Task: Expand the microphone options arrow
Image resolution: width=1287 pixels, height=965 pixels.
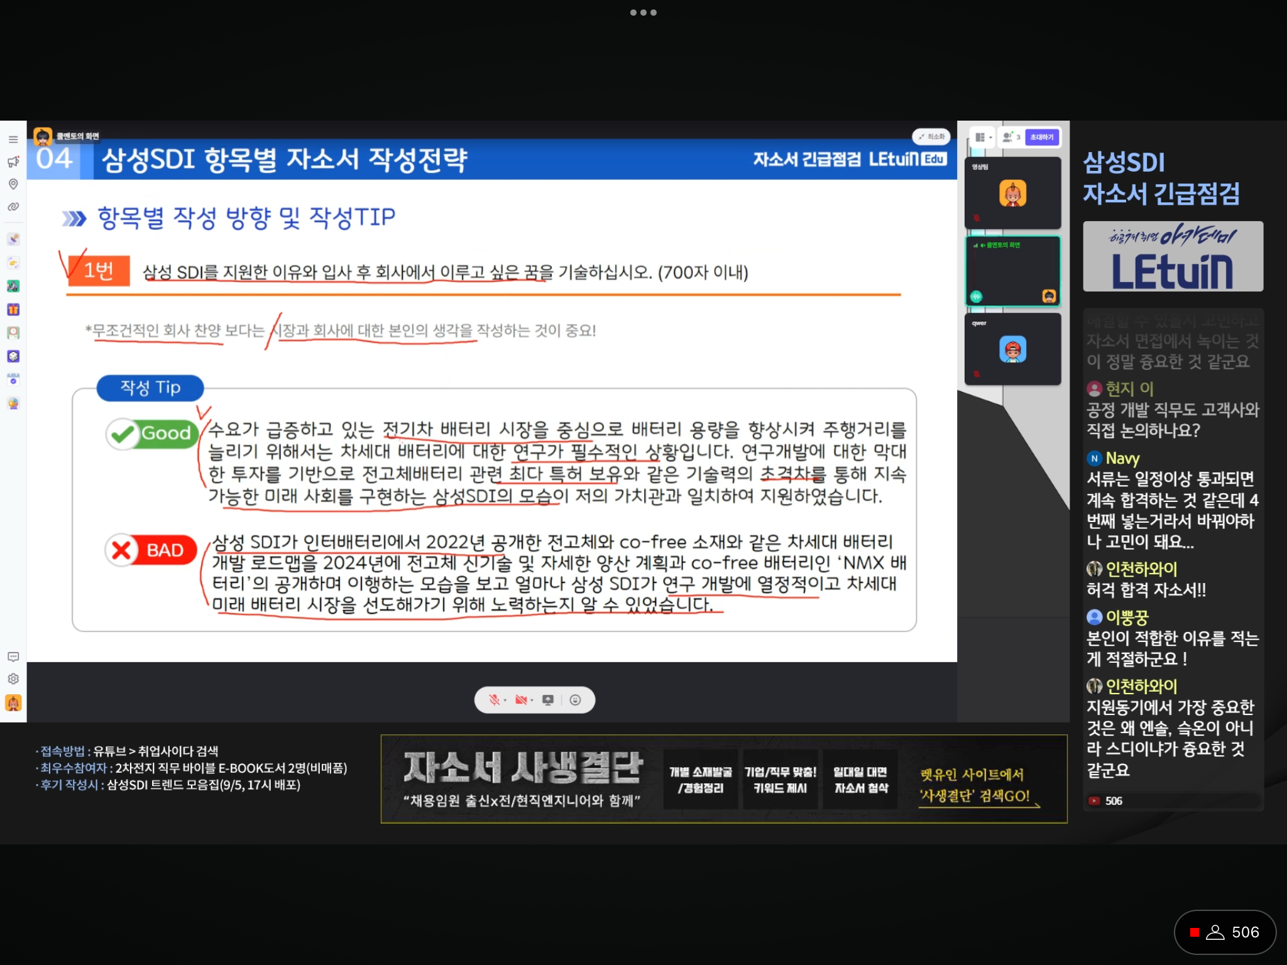Action: coord(505,701)
